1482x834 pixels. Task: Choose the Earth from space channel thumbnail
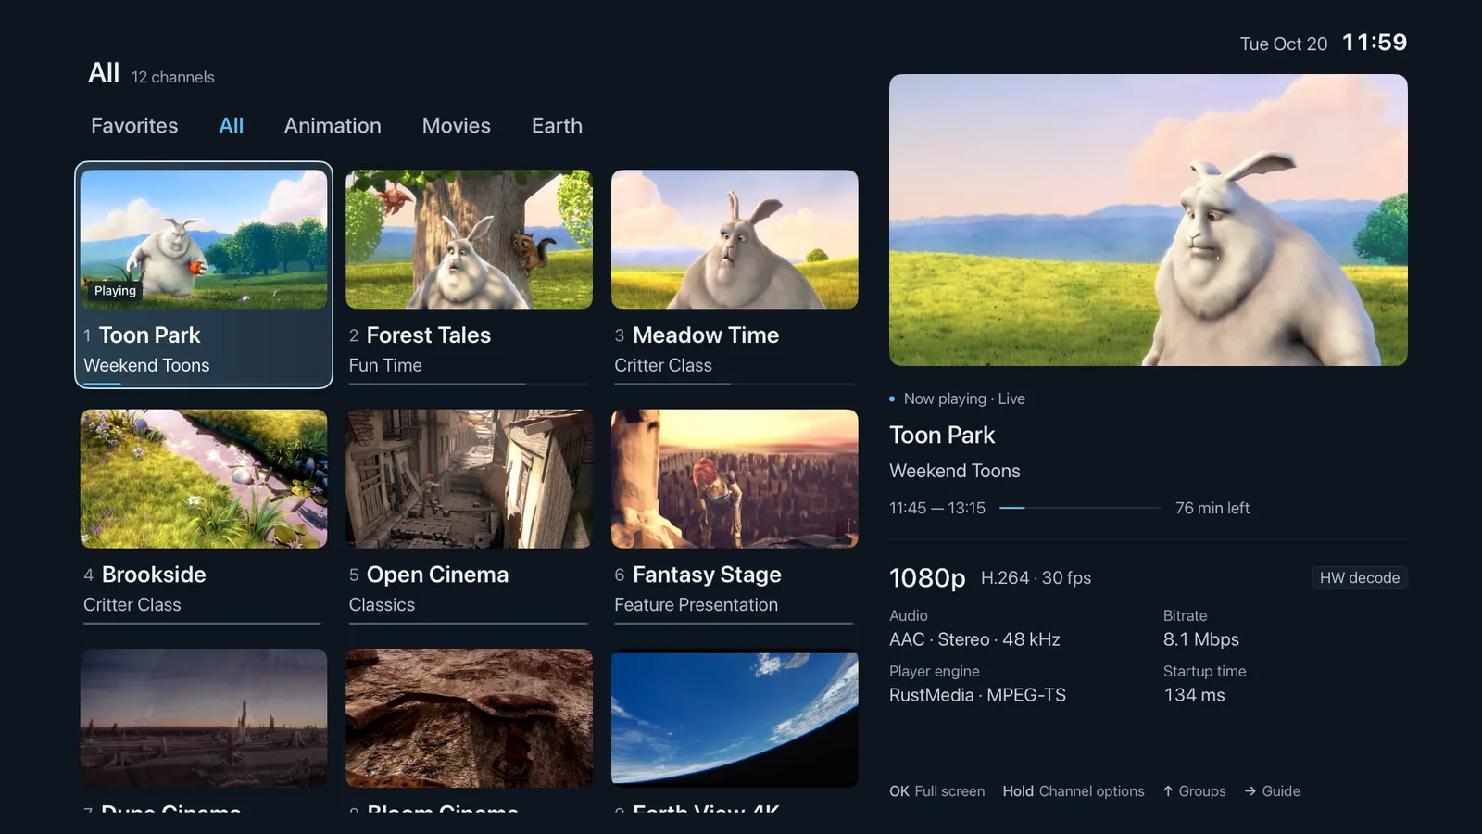735,718
